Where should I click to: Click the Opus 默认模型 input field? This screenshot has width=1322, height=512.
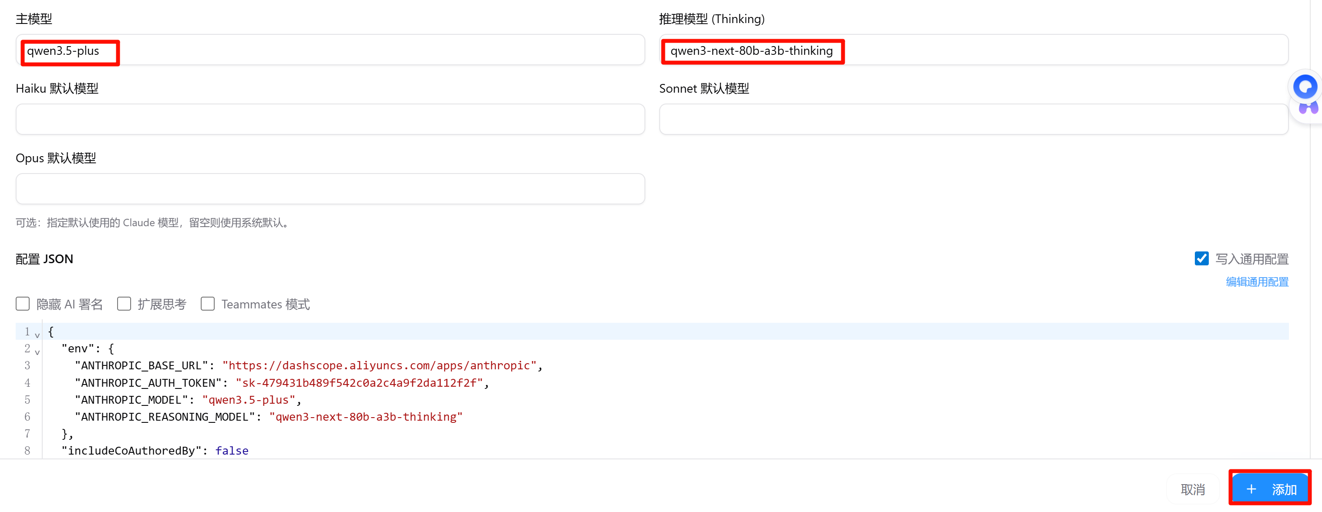pyautogui.click(x=330, y=189)
